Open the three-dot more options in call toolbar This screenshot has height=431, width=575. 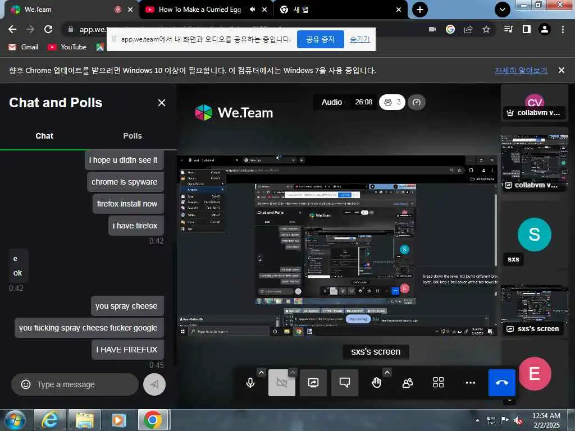[x=470, y=383]
